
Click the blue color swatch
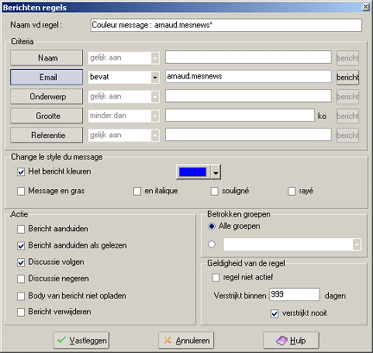(193, 172)
